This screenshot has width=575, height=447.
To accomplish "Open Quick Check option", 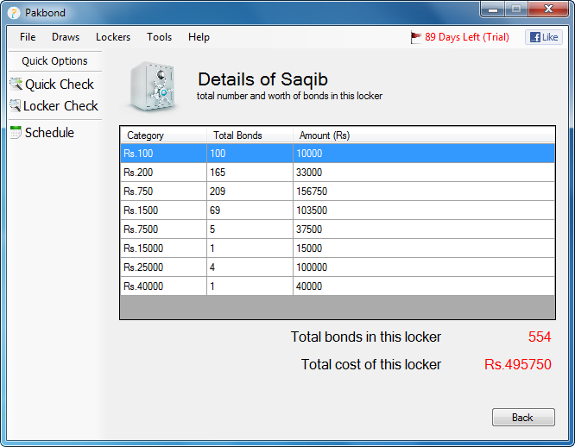I will point(59,85).
